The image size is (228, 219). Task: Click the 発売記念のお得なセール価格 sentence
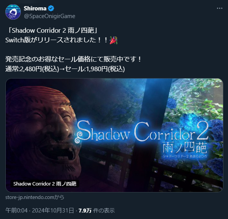[x=73, y=59]
